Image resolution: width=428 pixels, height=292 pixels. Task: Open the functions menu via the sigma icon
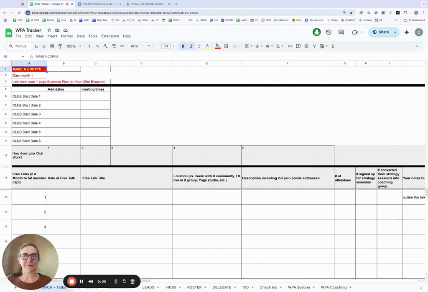tap(333, 46)
